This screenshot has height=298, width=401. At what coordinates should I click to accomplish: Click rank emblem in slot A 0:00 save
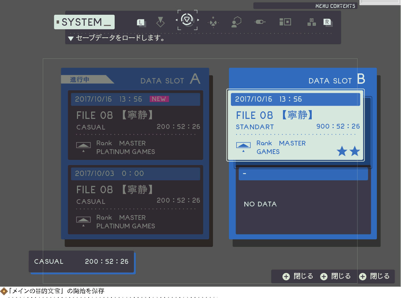83,221
